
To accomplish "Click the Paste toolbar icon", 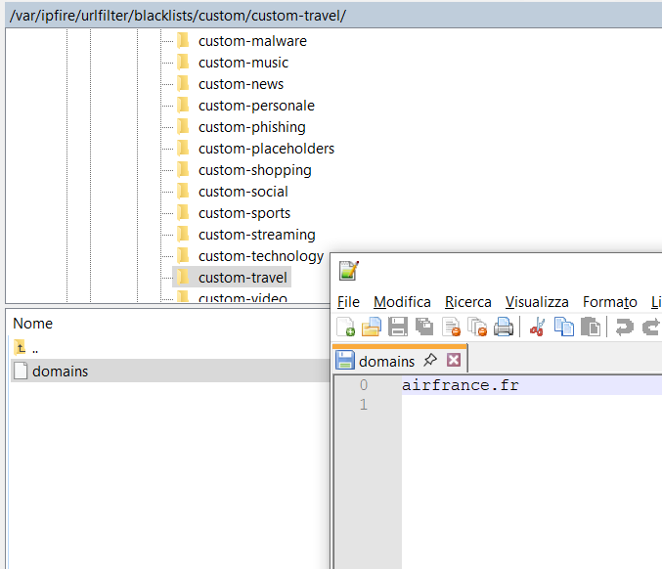I will click(590, 328).
